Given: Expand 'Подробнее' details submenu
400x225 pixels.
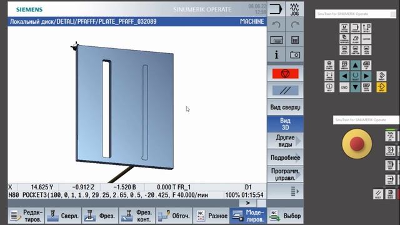Looking at the screenshot, I should point(285,157).
